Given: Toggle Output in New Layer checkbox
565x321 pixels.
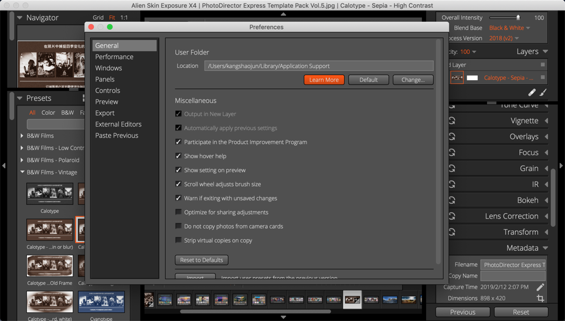Looking at the screenshot, I should (x=178, y=114).
